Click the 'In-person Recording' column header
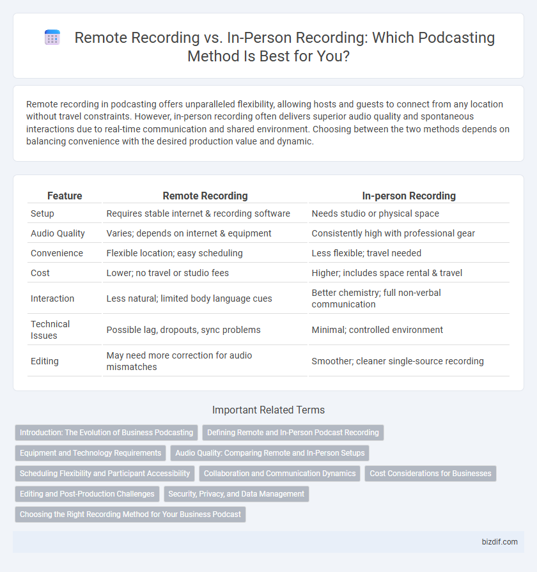The height and width of the screenshot is (572, 537). tap(409, 196)
